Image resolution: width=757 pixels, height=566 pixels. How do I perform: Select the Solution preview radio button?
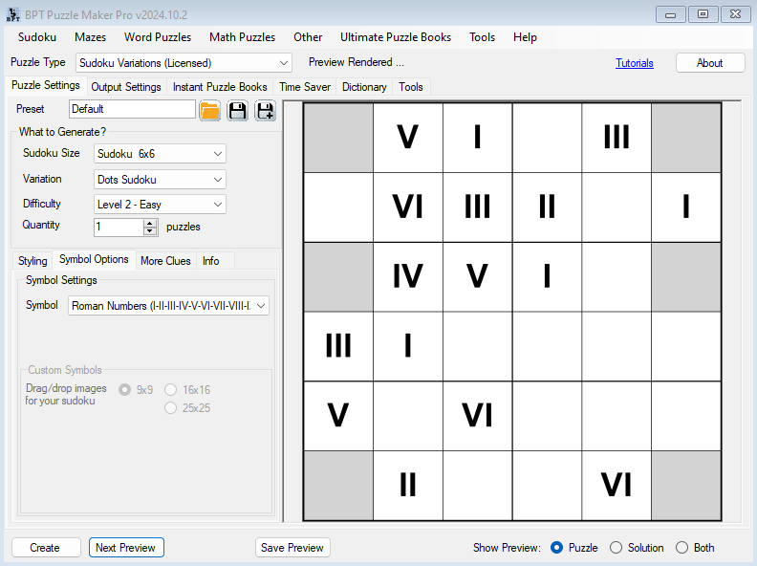(616, 548)
